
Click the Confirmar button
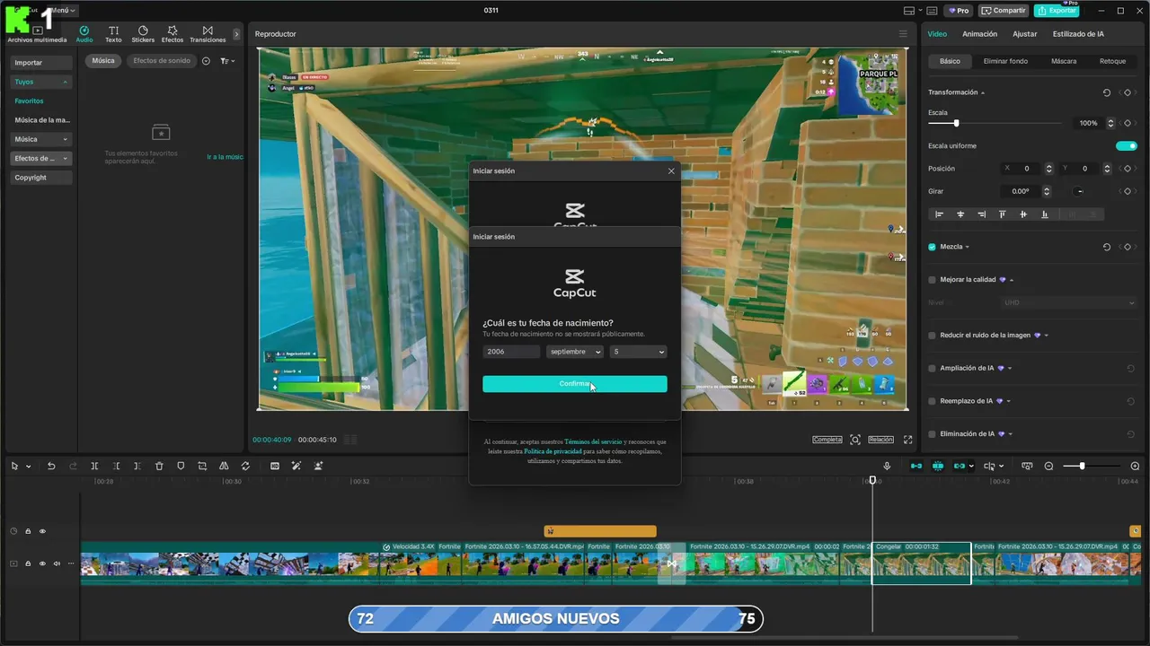point(575,384)
